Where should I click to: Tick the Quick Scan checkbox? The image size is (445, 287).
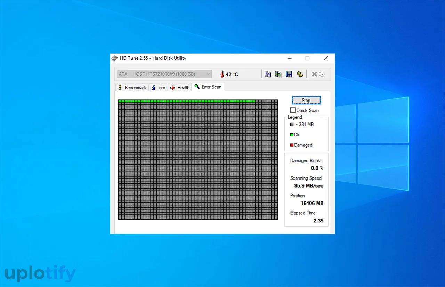[293, 110]
